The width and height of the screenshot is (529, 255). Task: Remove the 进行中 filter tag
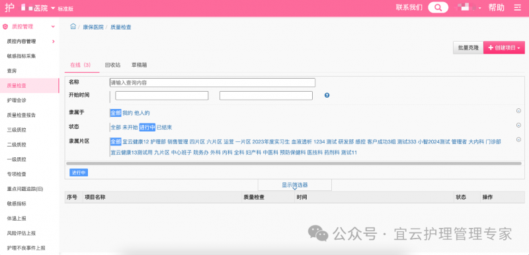coord(79,172)
